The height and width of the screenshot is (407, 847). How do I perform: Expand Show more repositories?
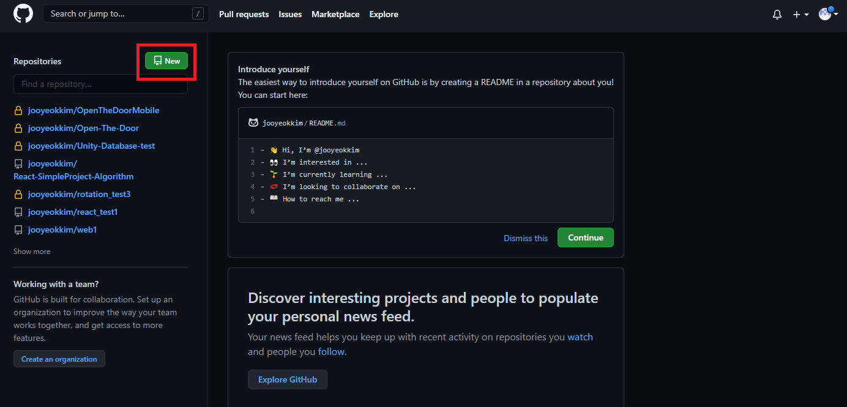pos(32,252)
